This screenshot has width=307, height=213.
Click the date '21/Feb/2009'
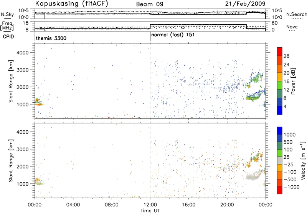245,3
